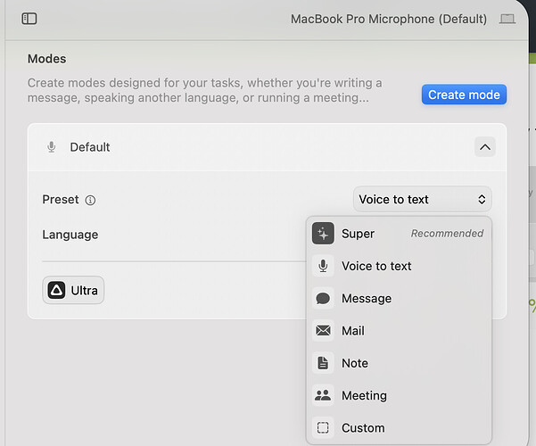Select the Super recommended preset
Screen dimensions: 536x446
point(397,234)
